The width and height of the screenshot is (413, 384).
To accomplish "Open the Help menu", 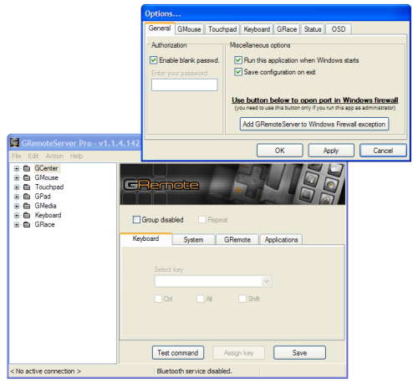I will tap(76, 156).
